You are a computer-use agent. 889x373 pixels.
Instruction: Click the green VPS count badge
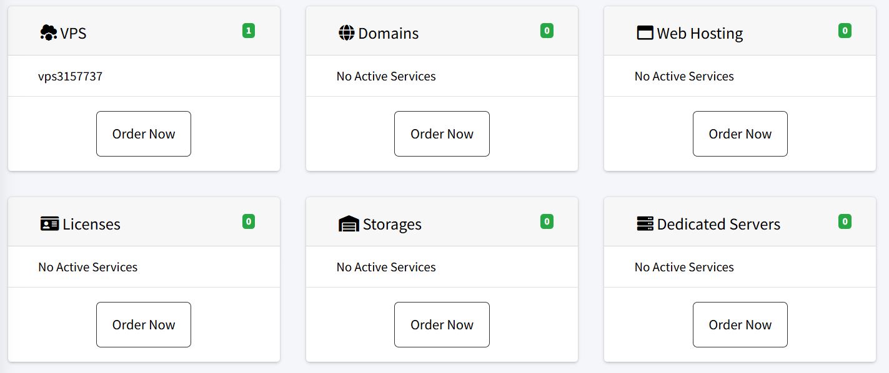[249, 31]
